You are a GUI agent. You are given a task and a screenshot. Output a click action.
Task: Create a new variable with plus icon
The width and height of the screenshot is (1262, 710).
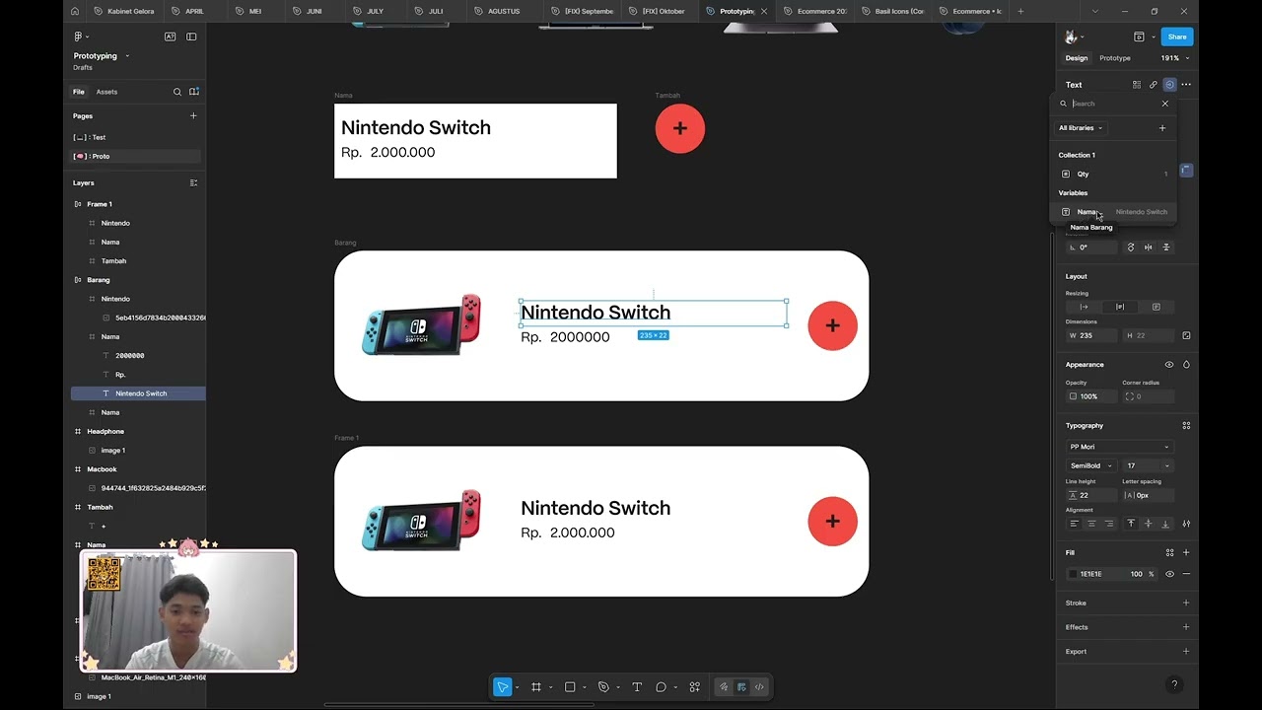1162,128
